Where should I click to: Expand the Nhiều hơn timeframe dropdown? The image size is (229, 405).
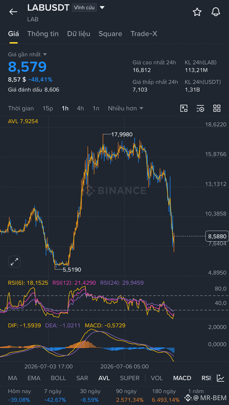tap(141, 108)
